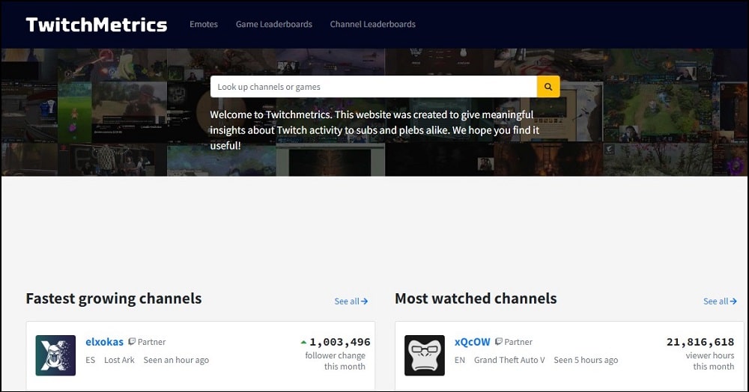The width and height of the screenshot is (749, 392).
Task: Open the Emotes page
Action: [204, 25]
